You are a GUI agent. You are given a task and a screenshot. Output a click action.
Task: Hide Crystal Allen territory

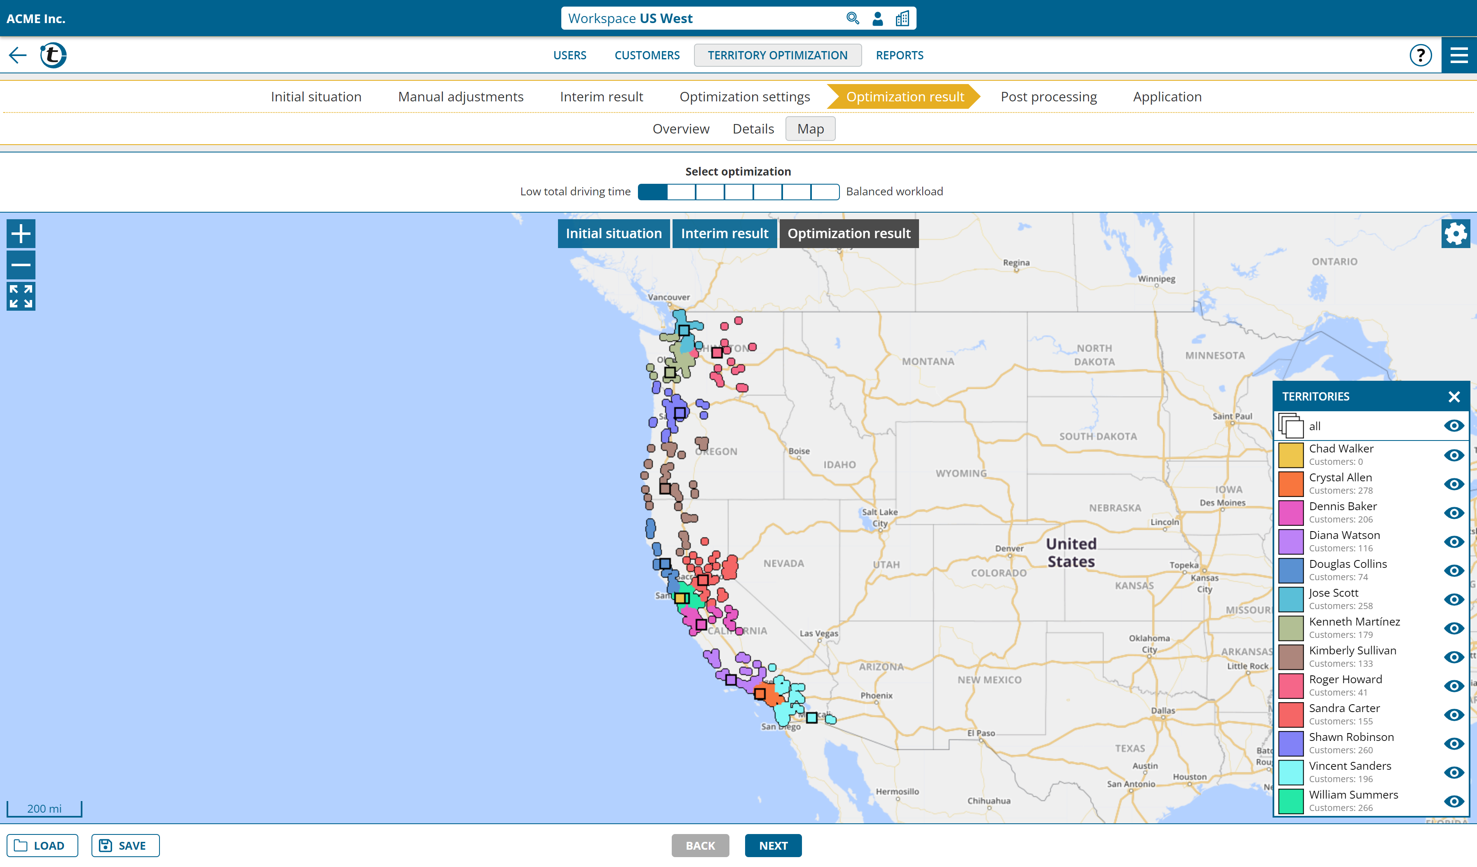click(x=1454, y=484)
